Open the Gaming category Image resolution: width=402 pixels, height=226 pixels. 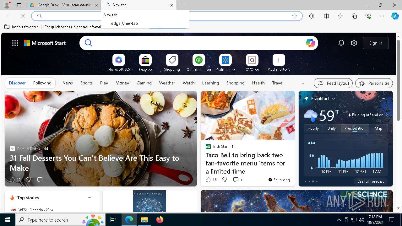(144, 83)
